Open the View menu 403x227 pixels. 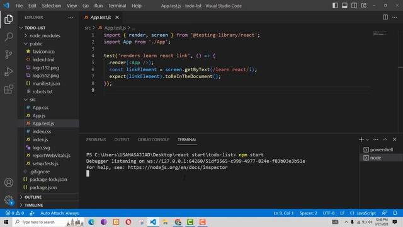[72, 6]
